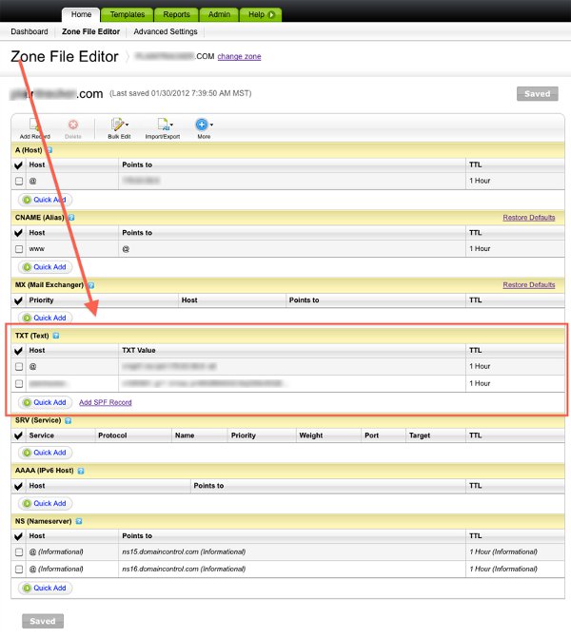
Task: Switch to the Templates tab
Action: coord(127,14)
